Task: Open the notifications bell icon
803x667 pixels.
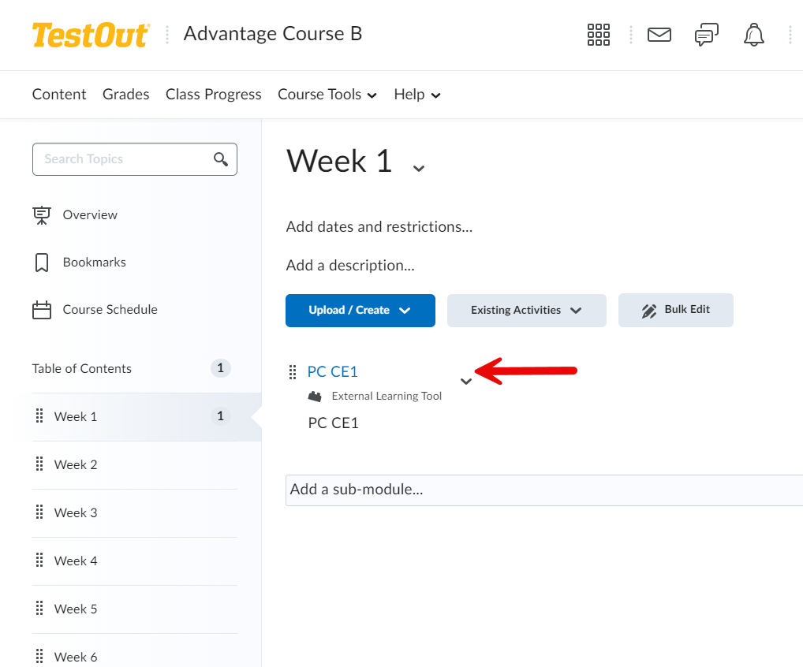Action: click(753, 35)
